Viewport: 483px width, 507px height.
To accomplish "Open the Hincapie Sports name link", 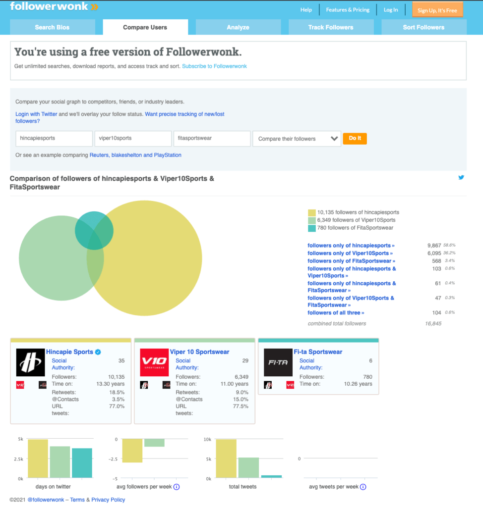I will coord(69,352).
